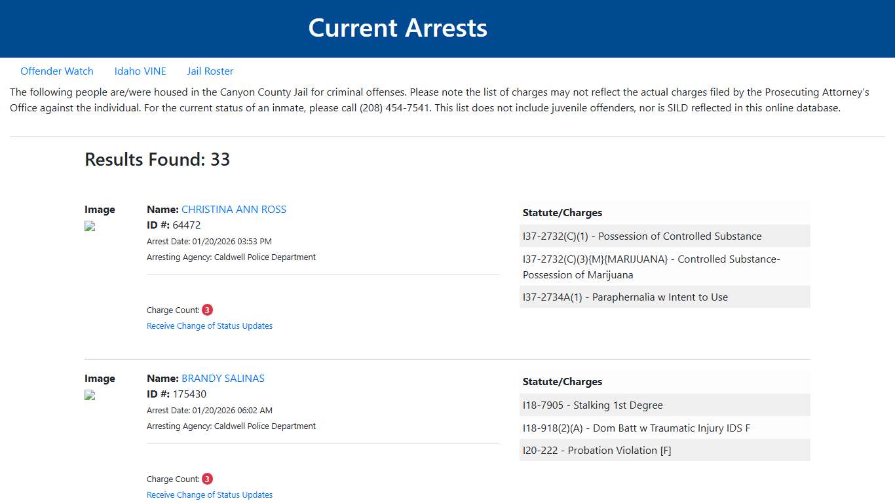Click the red charge count badge showing 3 for ROSS

point(207,309)
